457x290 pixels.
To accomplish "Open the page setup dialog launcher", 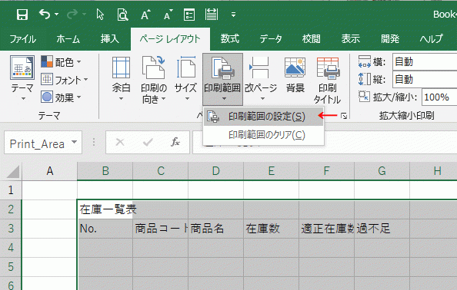I will pos(344,116).
